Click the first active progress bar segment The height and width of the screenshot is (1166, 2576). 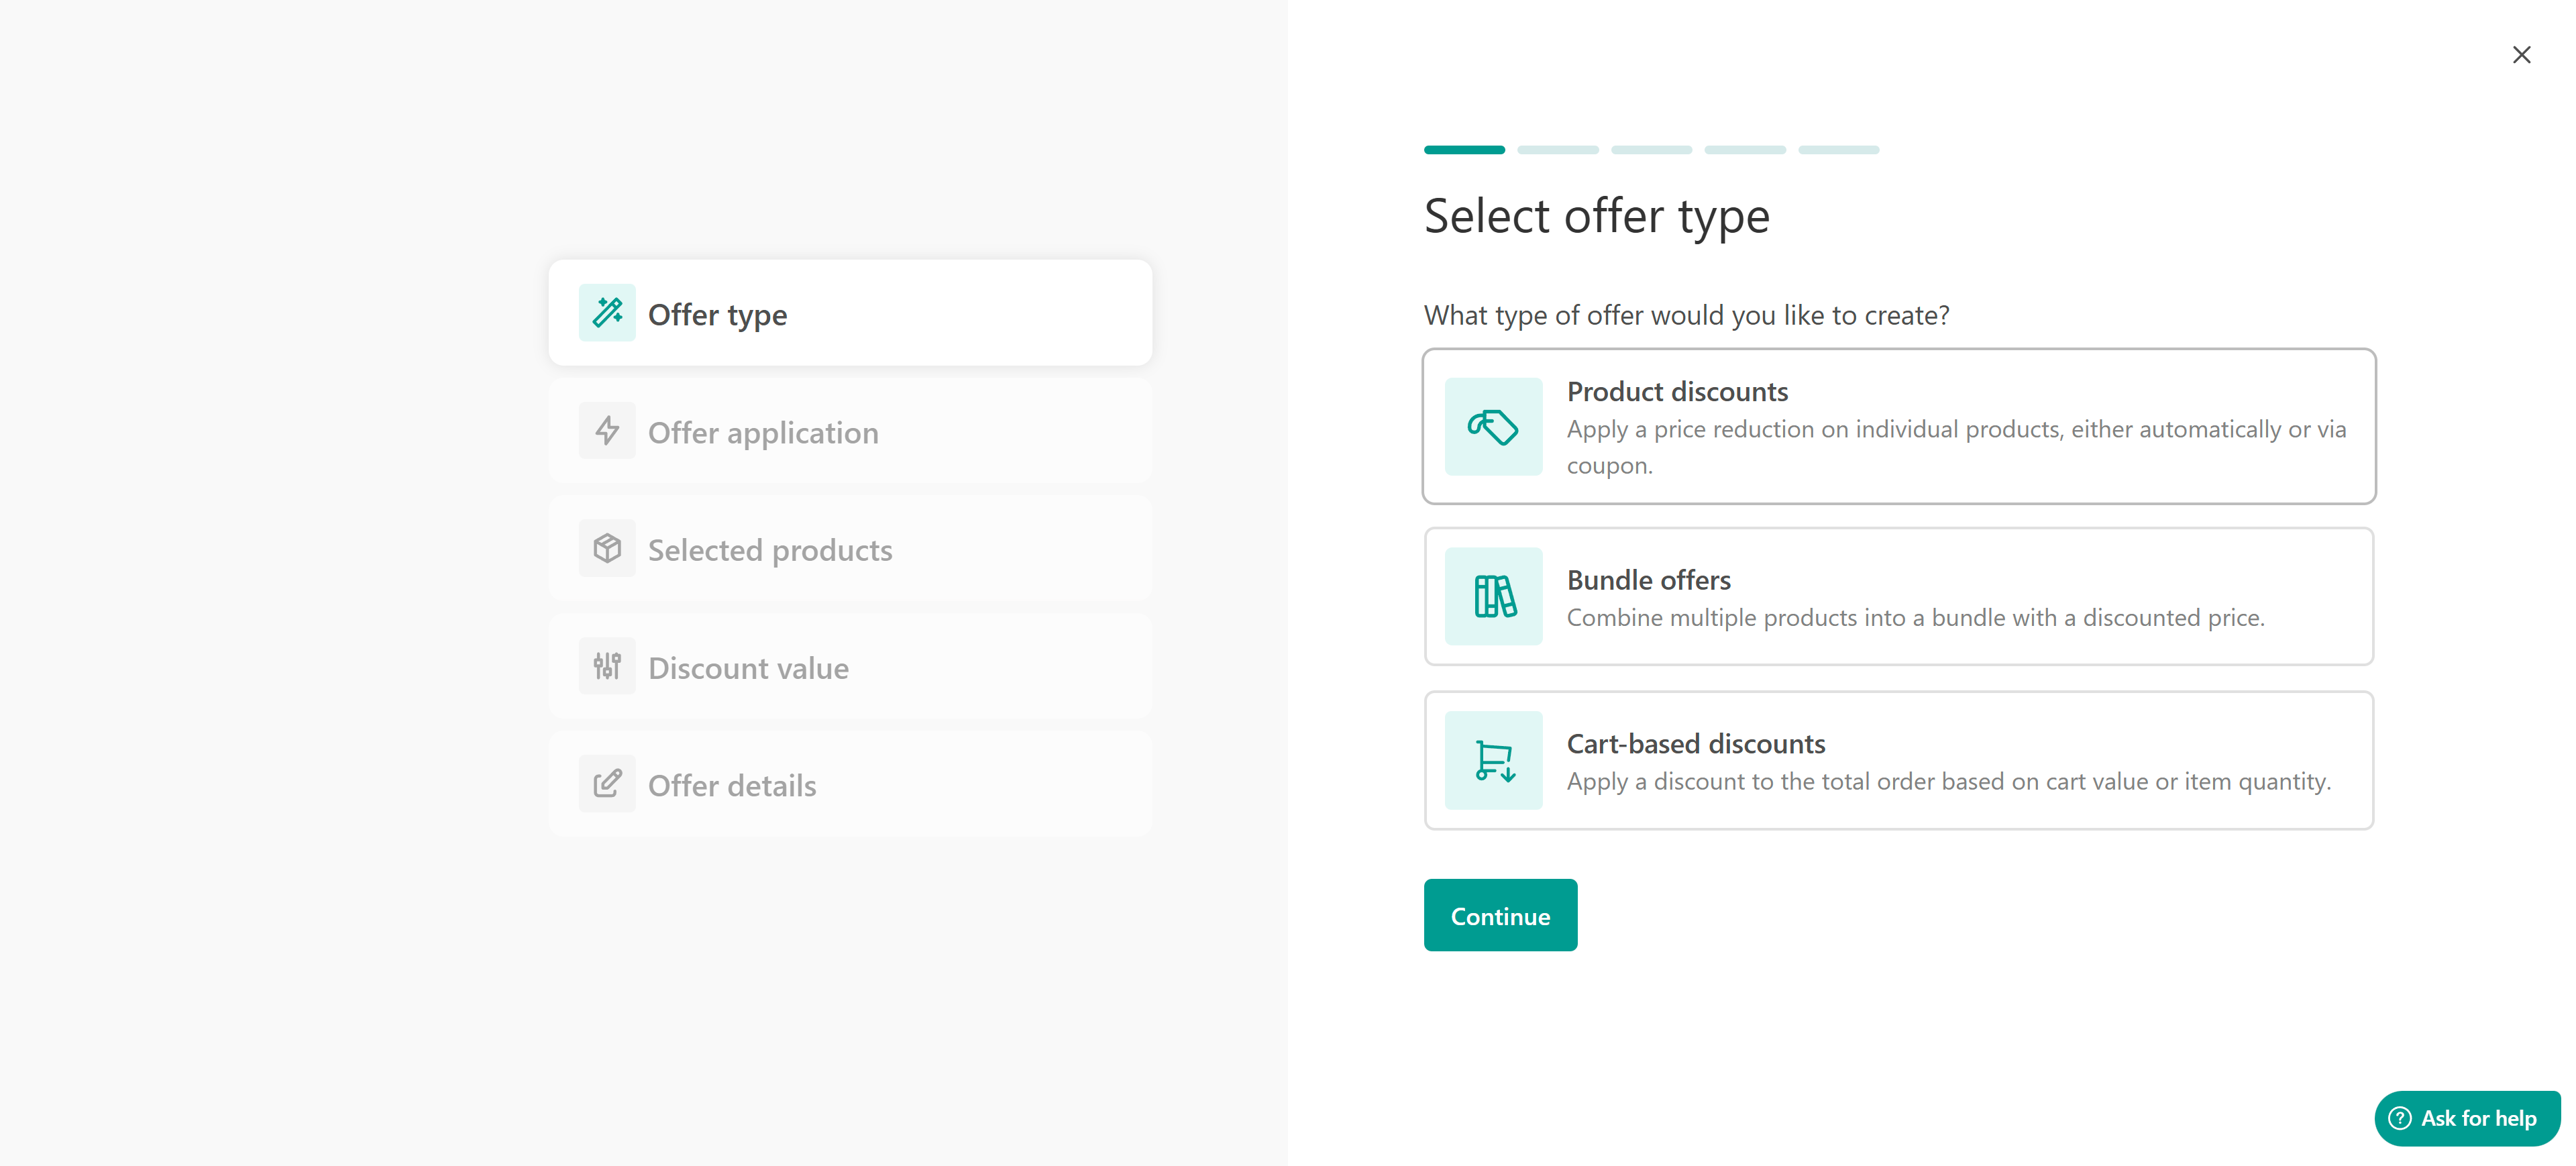click(1464, 150)
